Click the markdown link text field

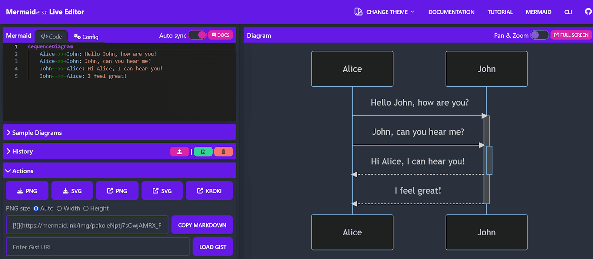click(x=87, y=225)
